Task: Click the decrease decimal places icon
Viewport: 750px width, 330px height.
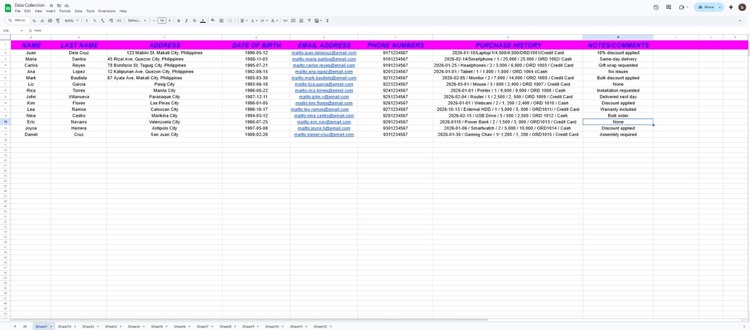Action: [x=102, y=21]
